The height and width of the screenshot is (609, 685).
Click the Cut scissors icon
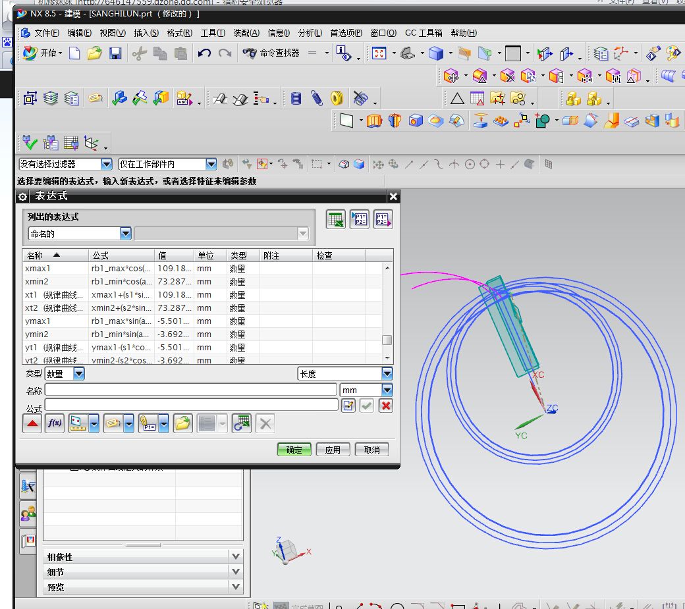[140, 53]
